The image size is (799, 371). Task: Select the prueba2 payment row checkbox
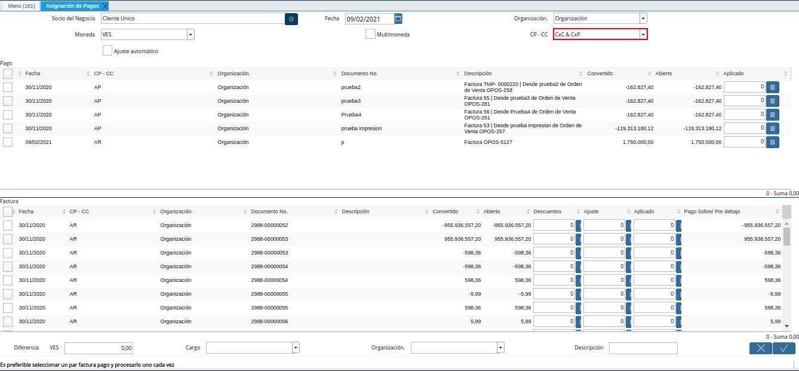8,87
